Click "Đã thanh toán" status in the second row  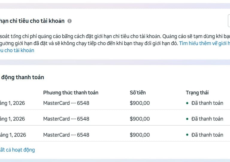[207, 119]
